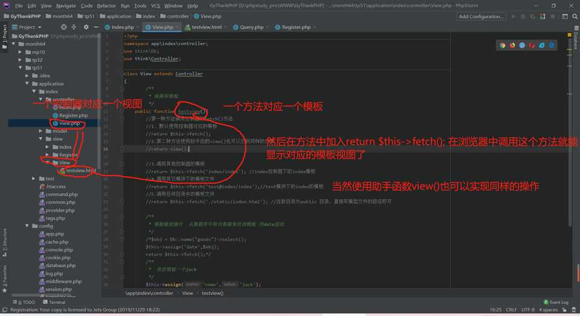This screenshot has width=580, height=316.
Task: Collapse the tp51 folder
Action: click(20, 68)
